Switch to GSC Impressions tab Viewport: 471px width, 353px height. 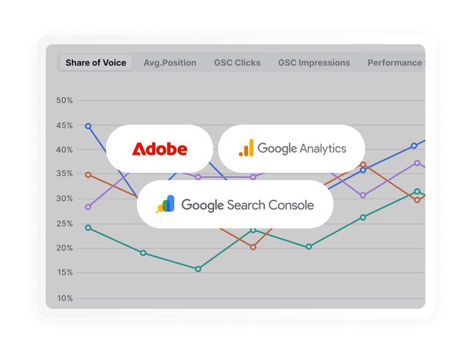tap(314, 63)
